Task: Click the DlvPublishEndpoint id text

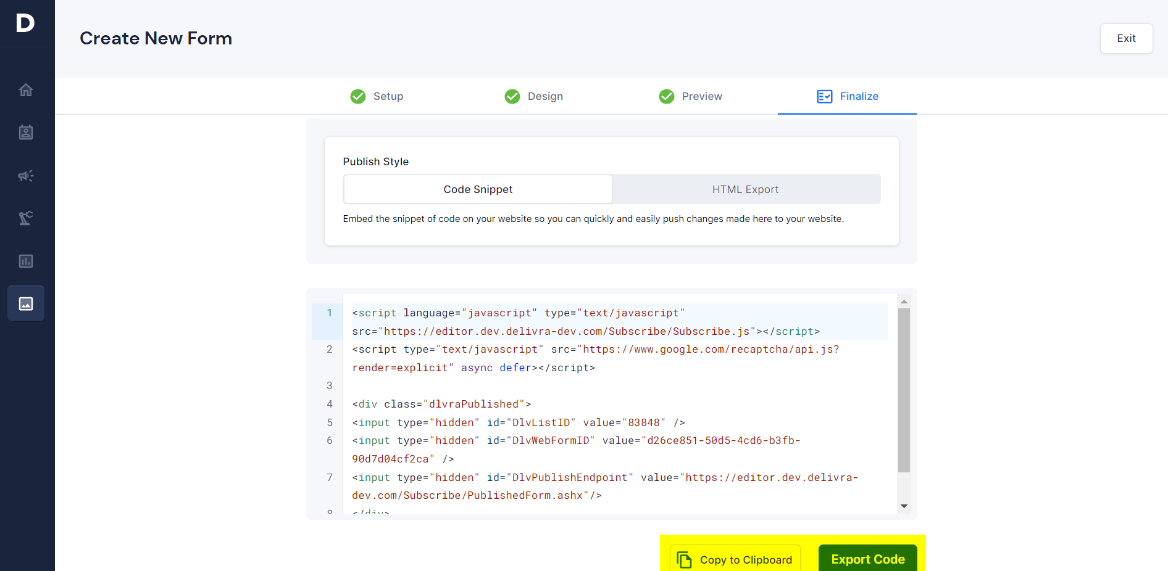Action: click(x=570, y=477)
